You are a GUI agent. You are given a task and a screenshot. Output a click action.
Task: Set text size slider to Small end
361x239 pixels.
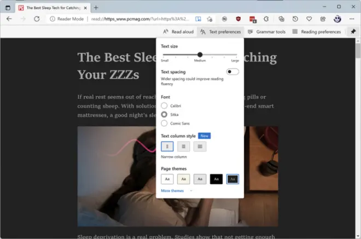(x=164, y=55)
